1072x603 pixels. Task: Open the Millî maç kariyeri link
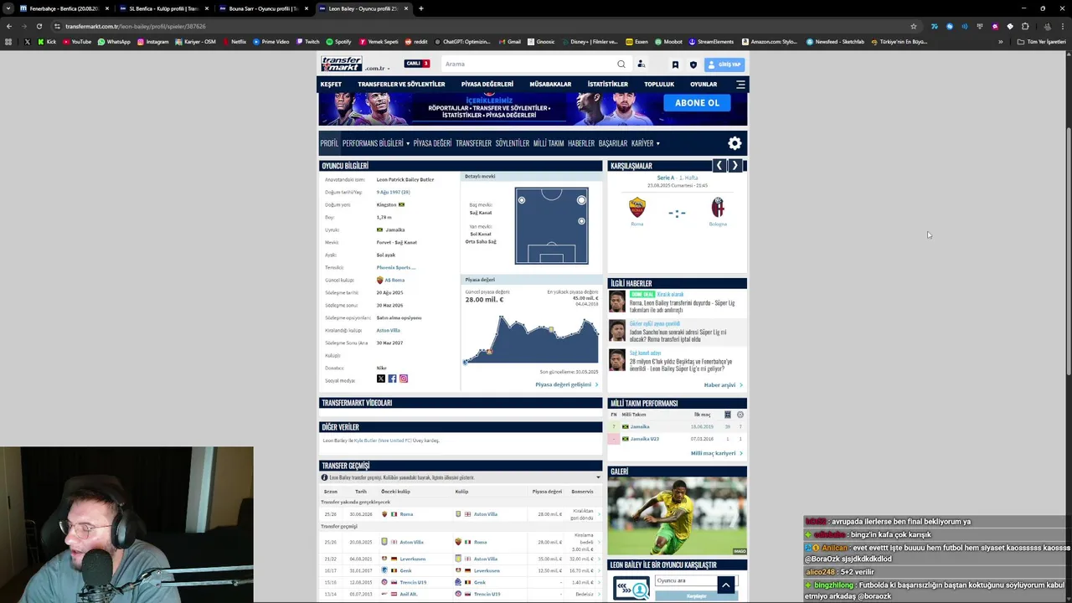tap(716, 453)
